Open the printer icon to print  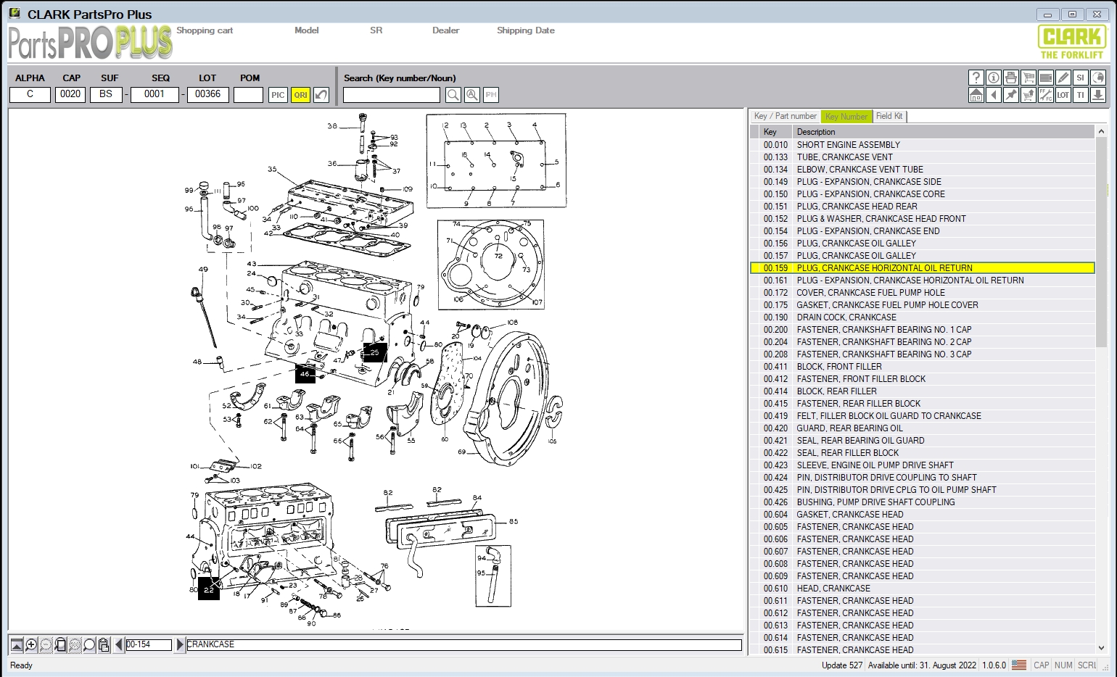[1010, 78]
